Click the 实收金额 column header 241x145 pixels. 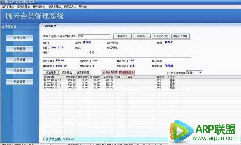pyautogui.click(x=107, y=77)
